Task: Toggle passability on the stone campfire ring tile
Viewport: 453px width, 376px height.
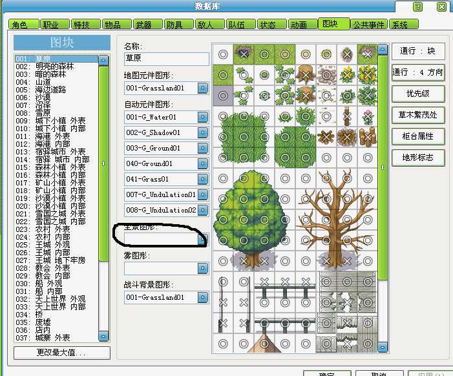Action: coord(347,137)
